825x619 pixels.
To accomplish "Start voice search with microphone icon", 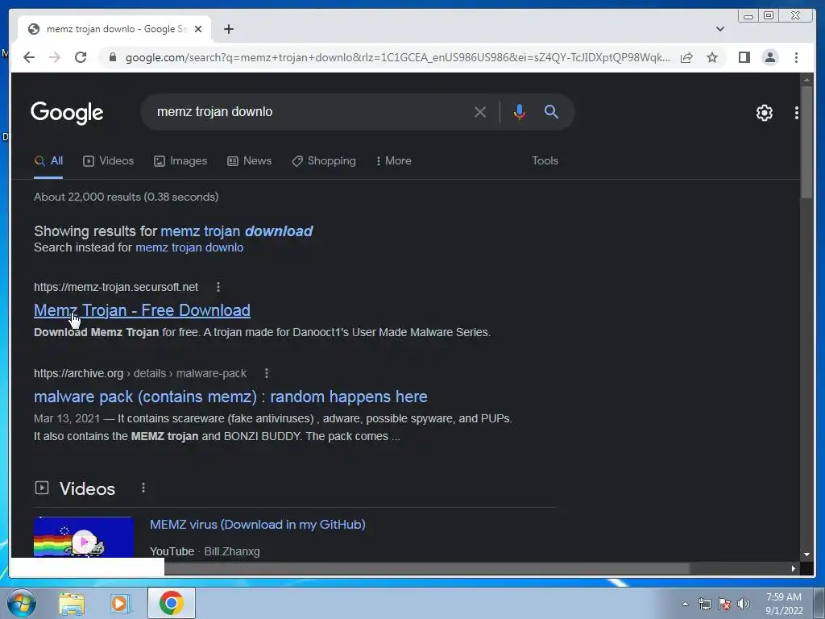I will pyautogui.click(x=520, y=111).
